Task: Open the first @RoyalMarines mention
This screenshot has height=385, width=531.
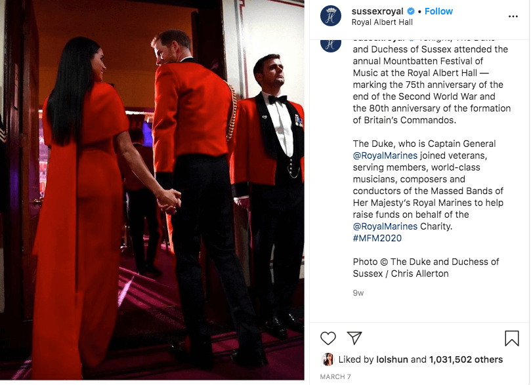Action: pyautogui.click(x=385, y=155)
